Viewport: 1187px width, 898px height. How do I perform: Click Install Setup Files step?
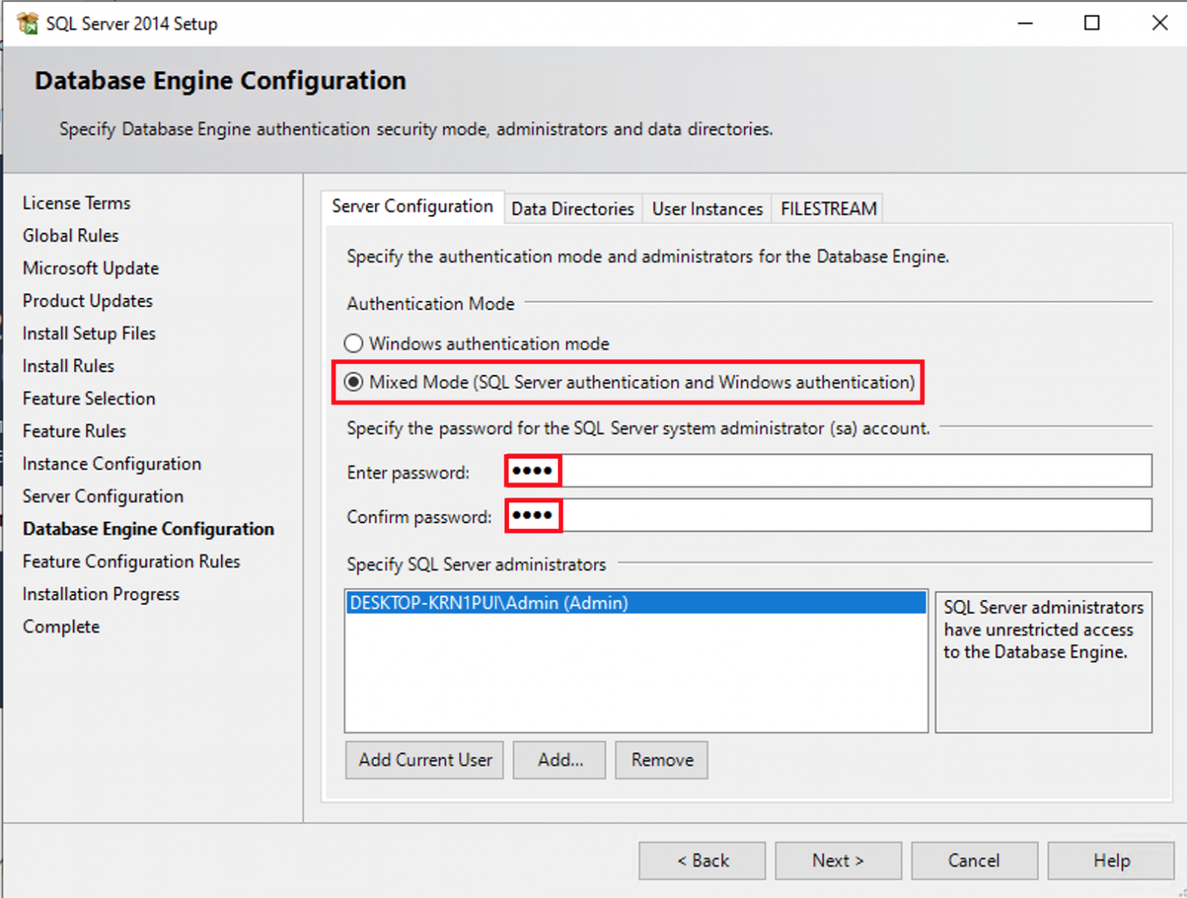tap(89, 333)
